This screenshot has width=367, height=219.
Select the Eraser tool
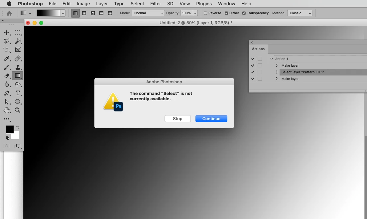pyautogui.click(x=7, y=76)
